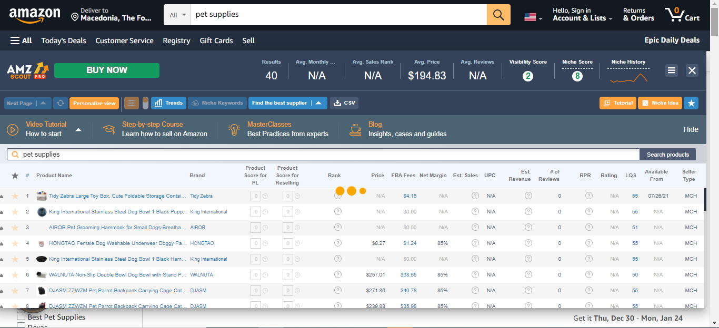Open the filter sliders icon
719x328 pixels.
tap(132, 103)
